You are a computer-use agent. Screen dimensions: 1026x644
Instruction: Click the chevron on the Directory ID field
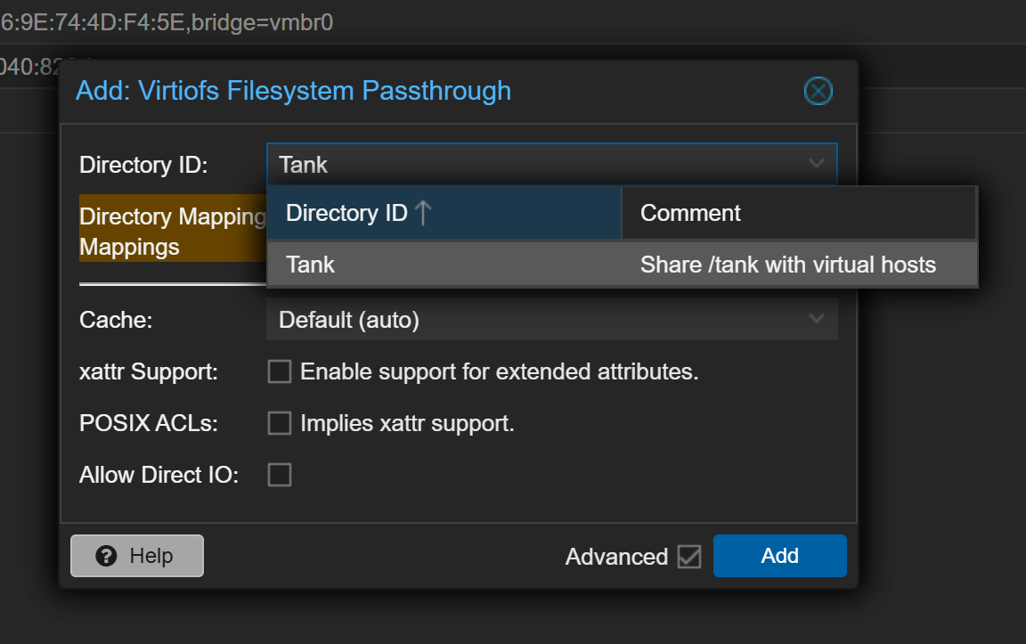[817, 164]
